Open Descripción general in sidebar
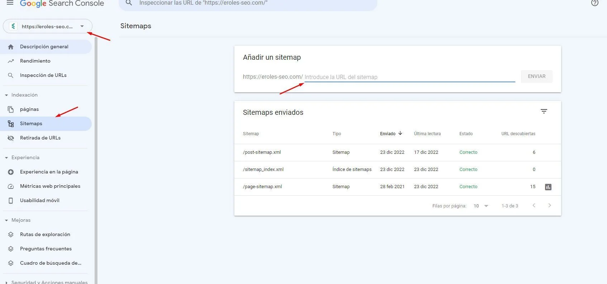This screenshot has width=607, height=284. (46, 47)
